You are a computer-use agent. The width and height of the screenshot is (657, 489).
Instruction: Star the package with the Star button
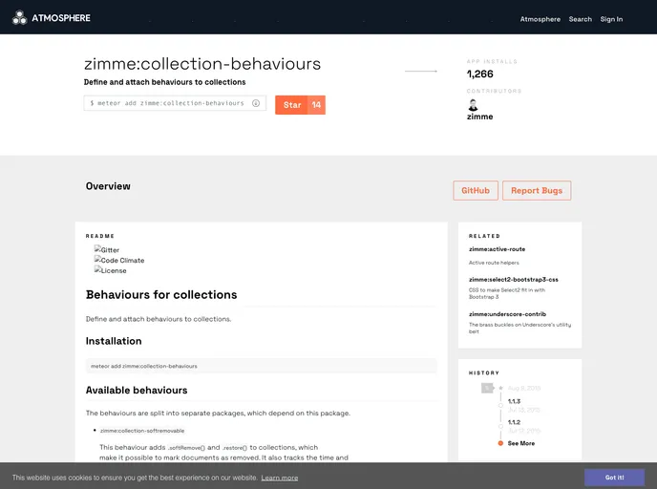pyautogui.click(x=292, y=105)
